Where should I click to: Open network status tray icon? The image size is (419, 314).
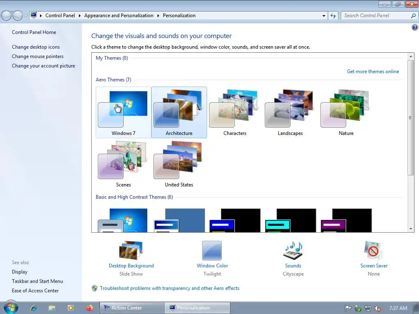[x=368, y=308]
